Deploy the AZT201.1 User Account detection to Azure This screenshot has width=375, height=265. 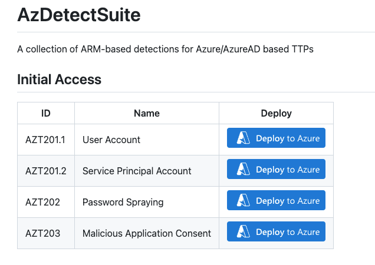click(x=276, y=138)
